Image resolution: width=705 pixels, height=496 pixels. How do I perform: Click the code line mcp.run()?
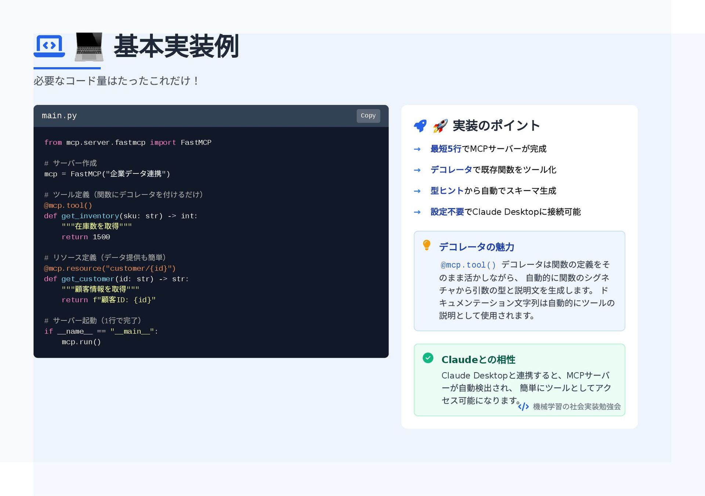[81, 342]
